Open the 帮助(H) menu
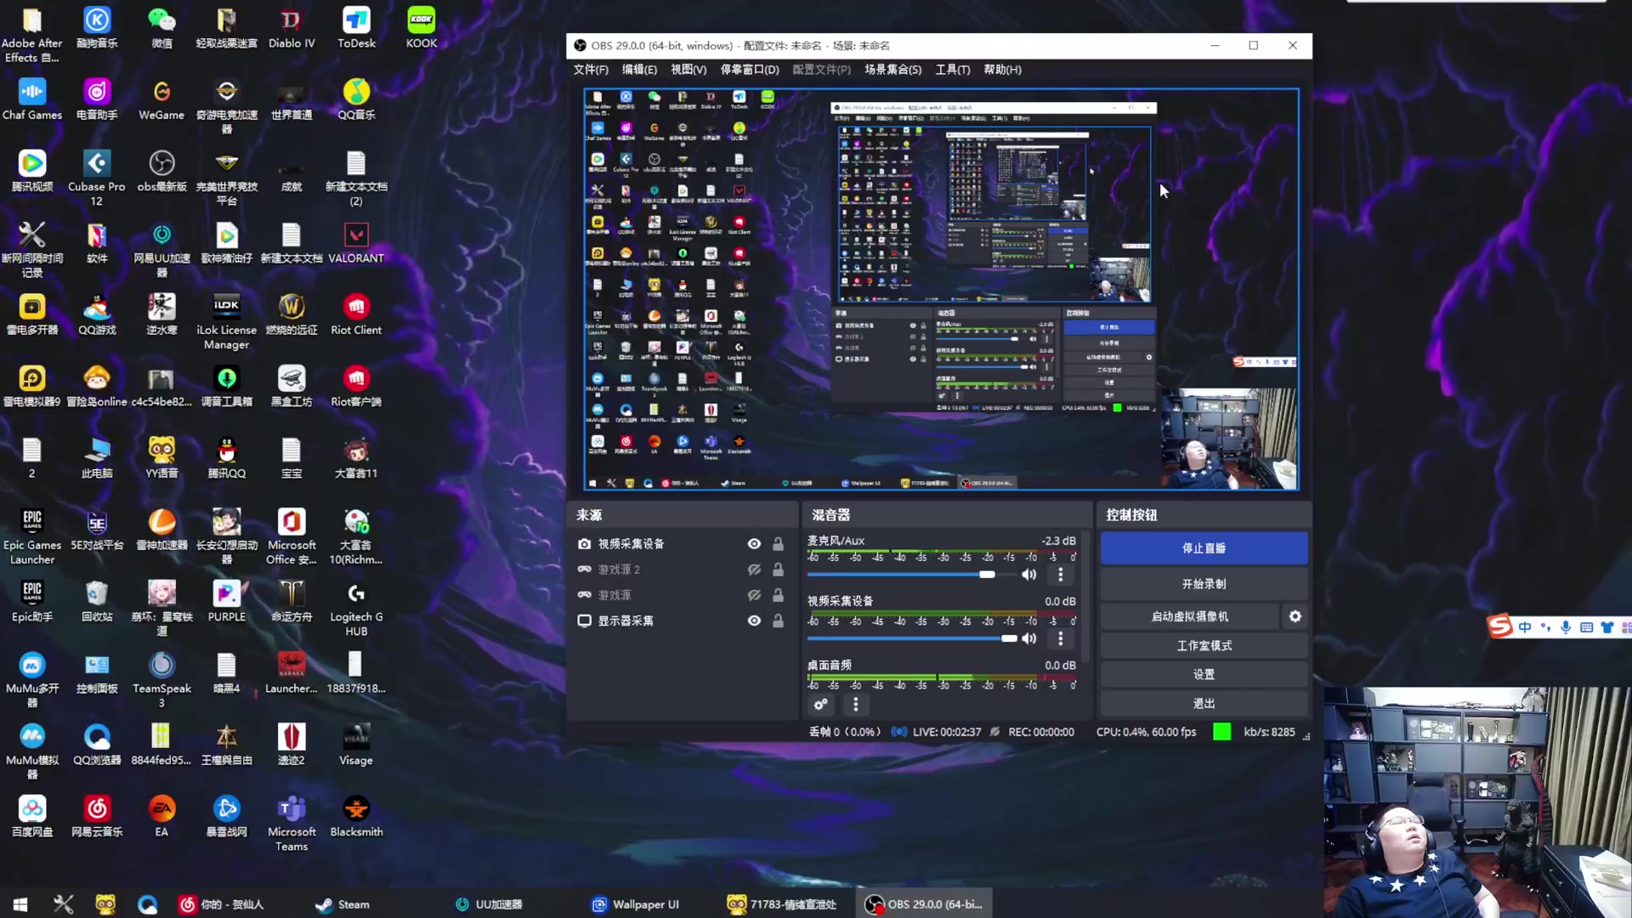Viewport: 1632px width, 918px height. (1002, 70)
